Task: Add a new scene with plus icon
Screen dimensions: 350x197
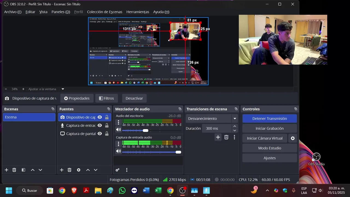Action: coord(6,170)
